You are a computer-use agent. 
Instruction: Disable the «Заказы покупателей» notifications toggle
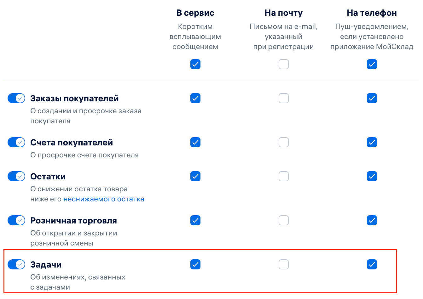click(16, 98)
